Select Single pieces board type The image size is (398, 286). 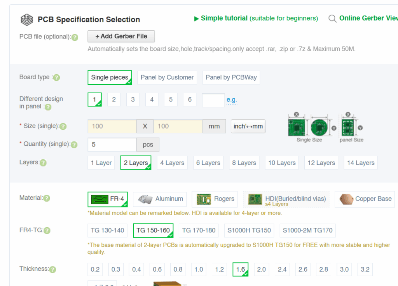[110, 77]
